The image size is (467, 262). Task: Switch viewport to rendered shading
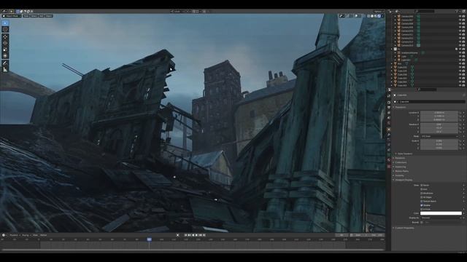pyautogui.click(x=379, y=16)
